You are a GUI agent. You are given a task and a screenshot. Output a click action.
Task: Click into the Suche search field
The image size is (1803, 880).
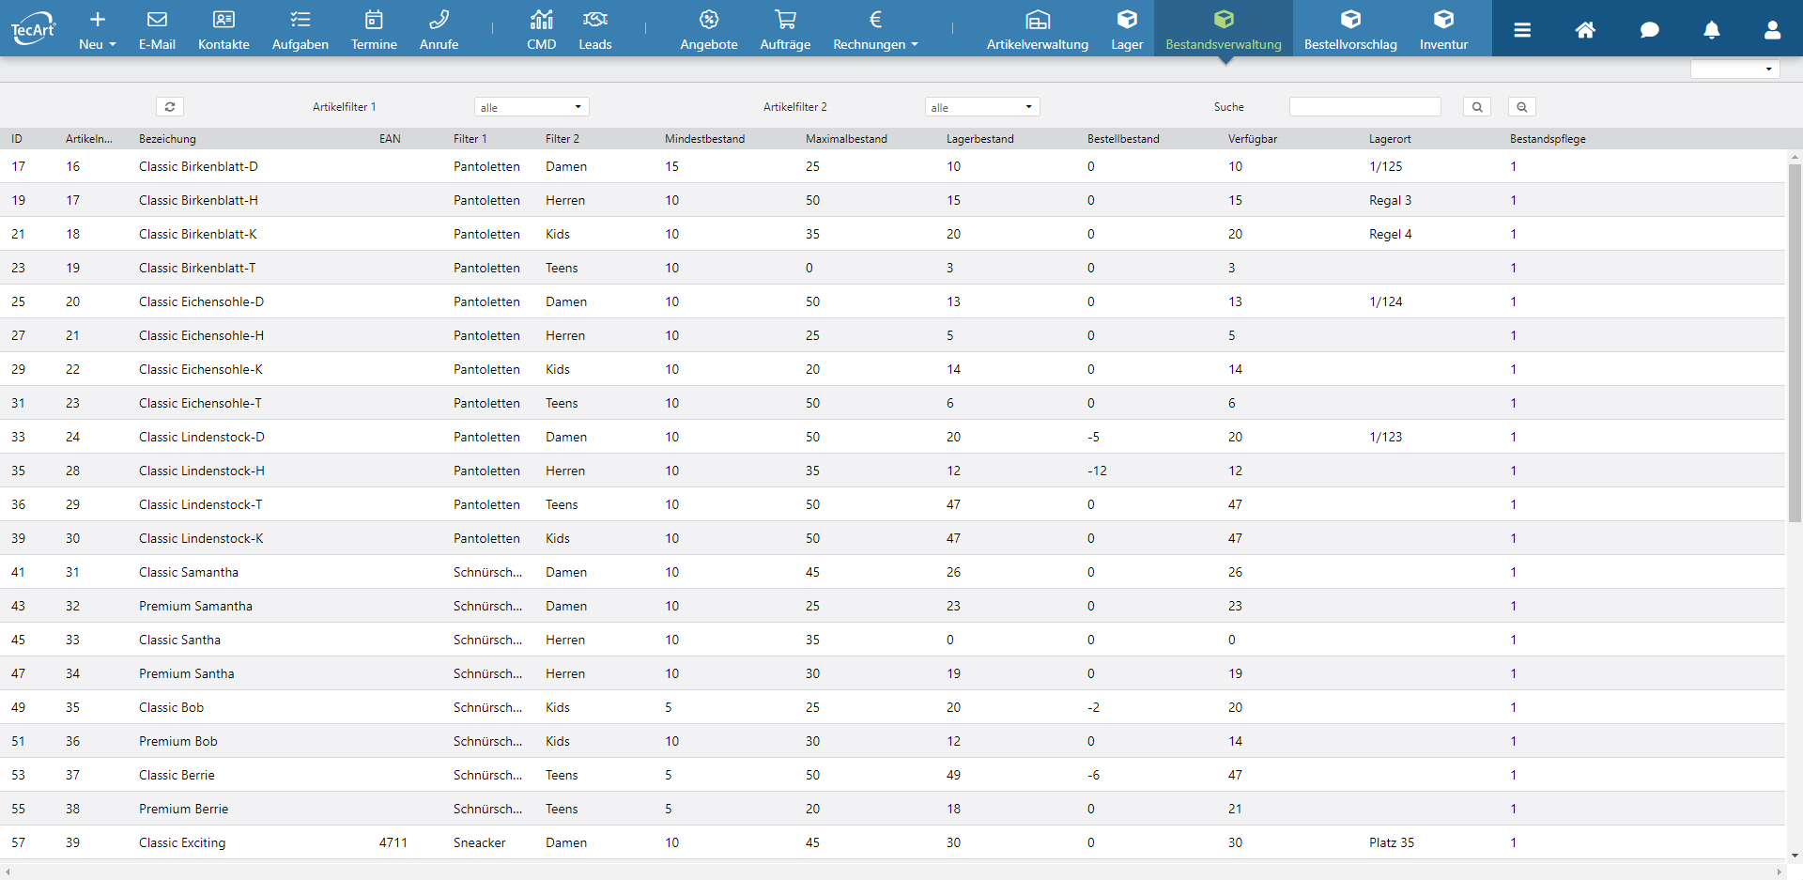pyautogui.click(x=1364, y=107)
